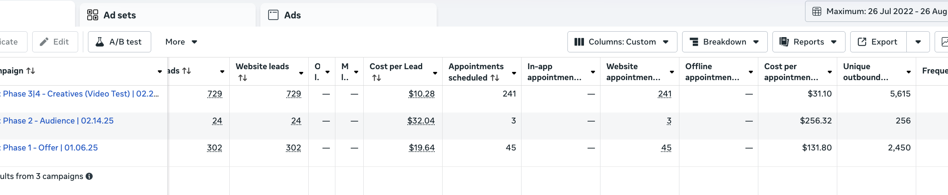Viewport: 948px width, 195px height.
Task: Click the Export button
Action: click(878, 42)
